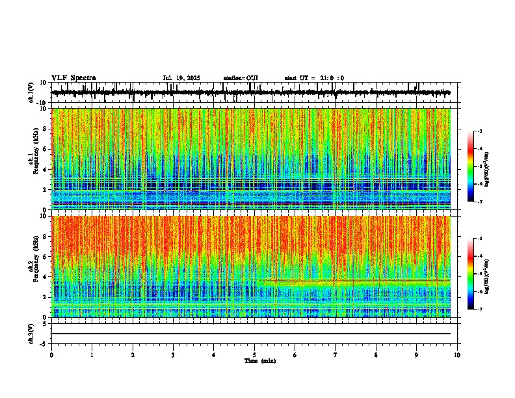Click the "start UT = 21:0 :0" label
The image size is (515, 398).
pyautogui.click(x=314, y=78)
